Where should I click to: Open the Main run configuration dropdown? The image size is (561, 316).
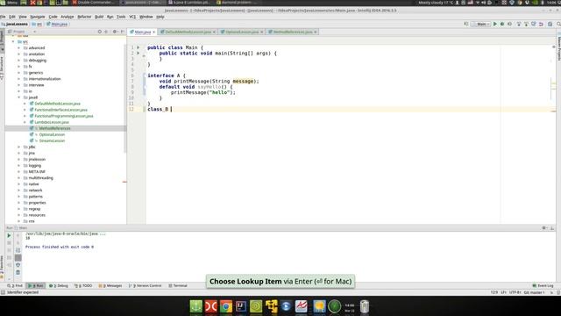[x=481, y=24]
